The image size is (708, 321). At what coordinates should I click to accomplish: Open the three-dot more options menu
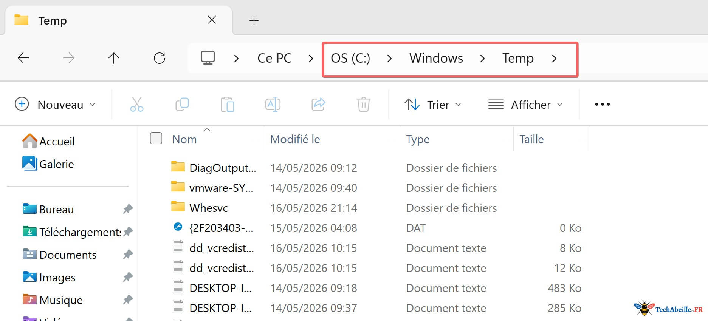[x=602, y=104]
